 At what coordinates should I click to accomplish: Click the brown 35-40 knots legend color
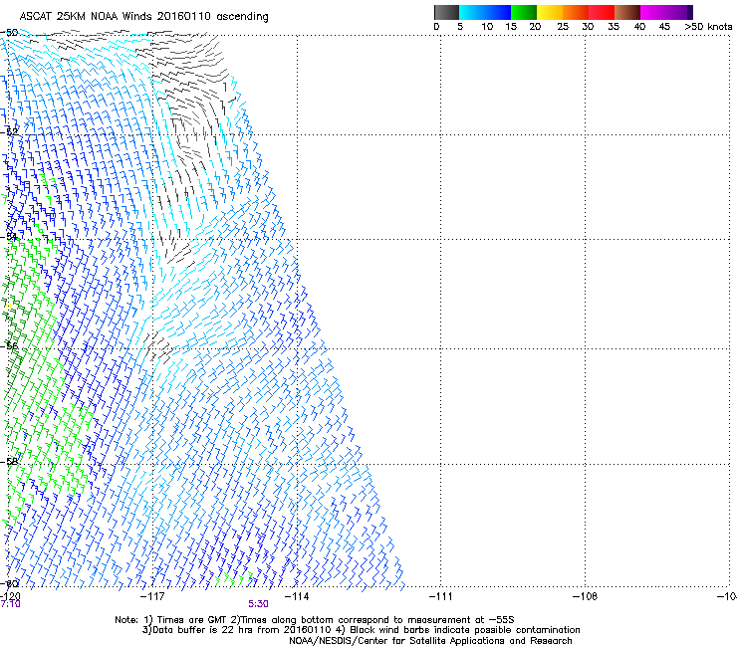(x=627, y=12)
